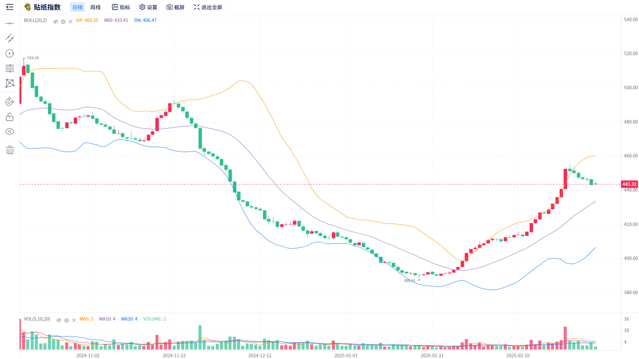
Task: Select the circle drawing tool
Action: point(9,53)
